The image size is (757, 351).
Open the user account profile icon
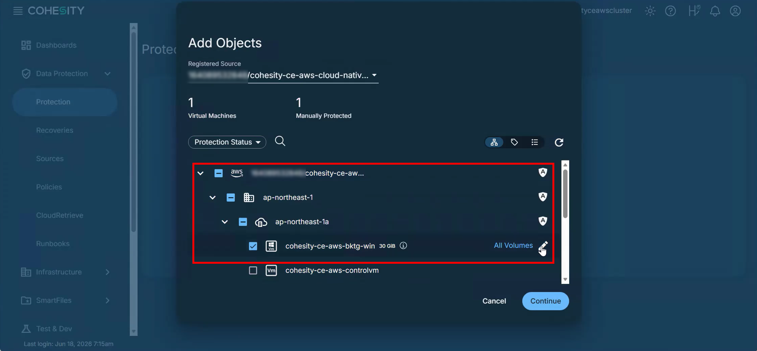tap(735, 11)
